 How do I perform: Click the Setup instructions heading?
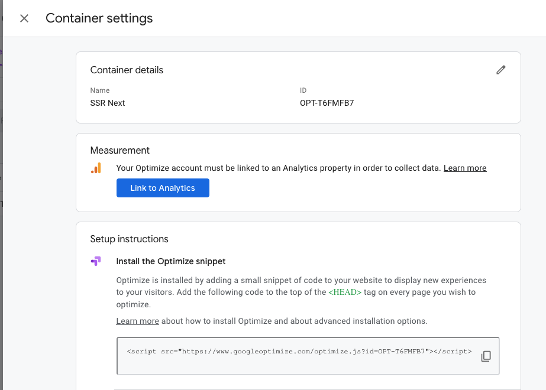pos(129,239)
